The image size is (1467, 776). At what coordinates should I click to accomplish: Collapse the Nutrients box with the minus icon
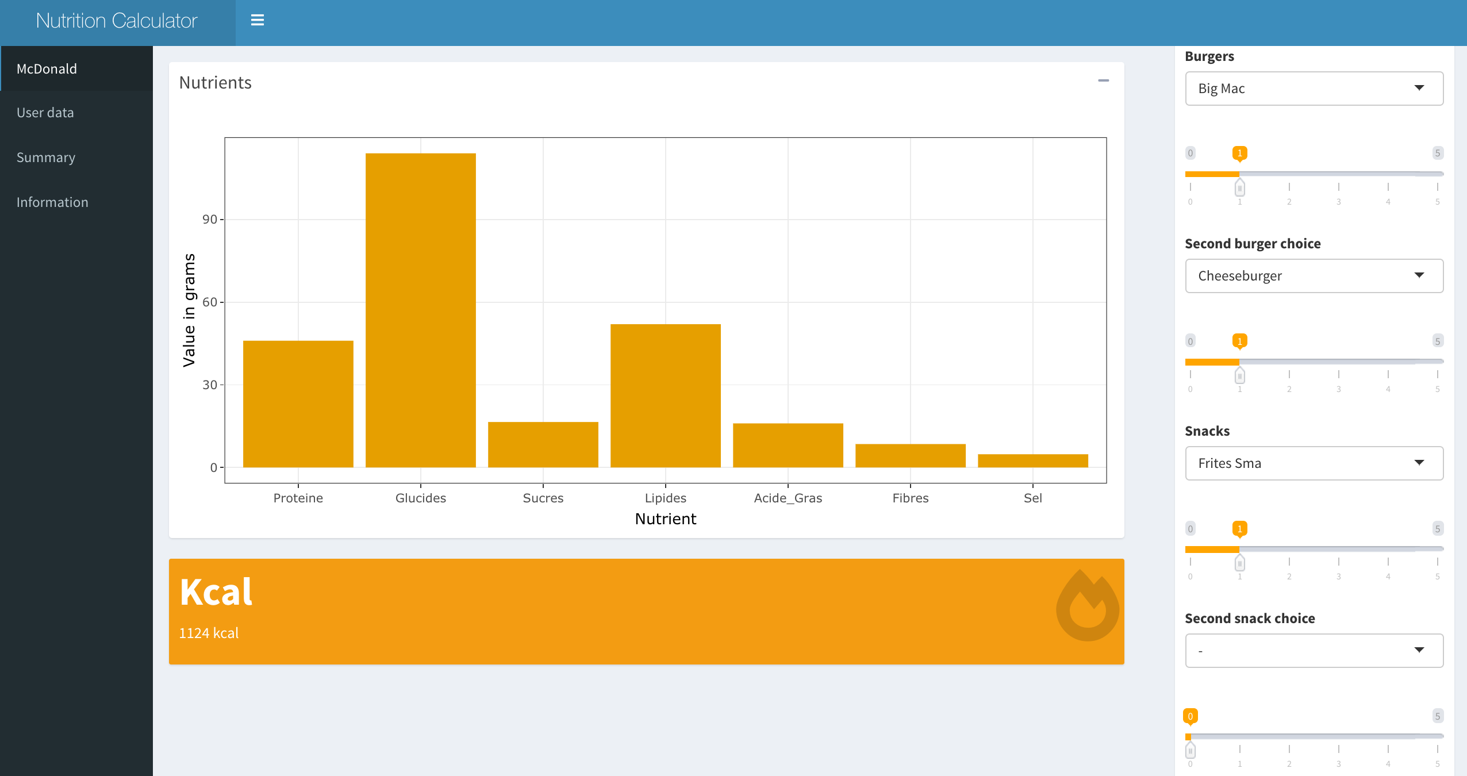point(1103,80)
